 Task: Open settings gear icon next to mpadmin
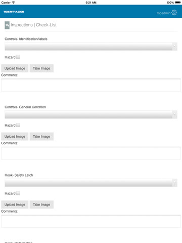174,13
